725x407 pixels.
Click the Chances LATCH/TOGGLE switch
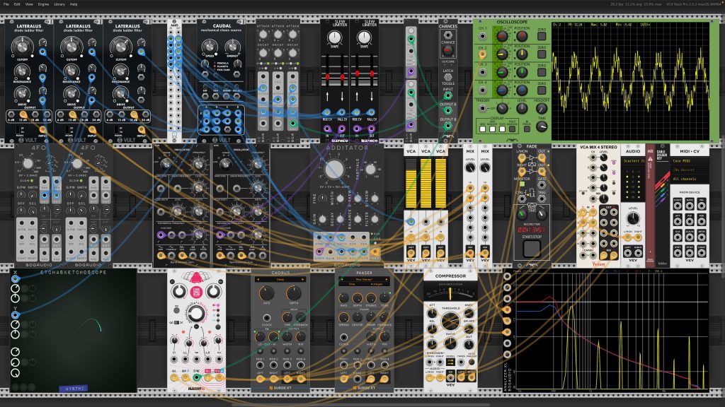pos(447,77)
